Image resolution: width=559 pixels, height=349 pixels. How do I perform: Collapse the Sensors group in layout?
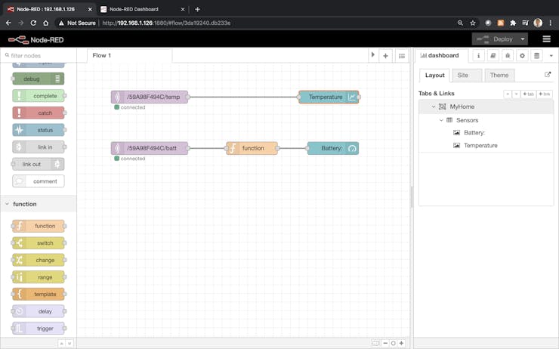coord(441,120)
